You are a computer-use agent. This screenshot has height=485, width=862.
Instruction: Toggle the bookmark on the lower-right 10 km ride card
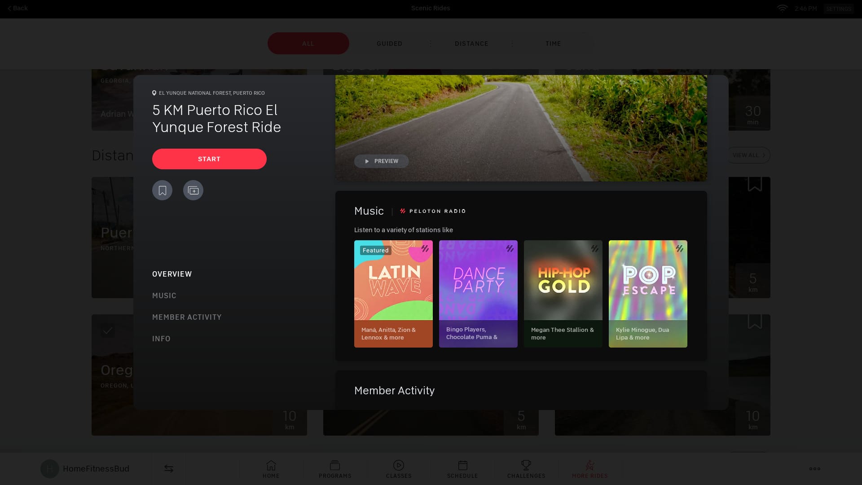(755, 321)
